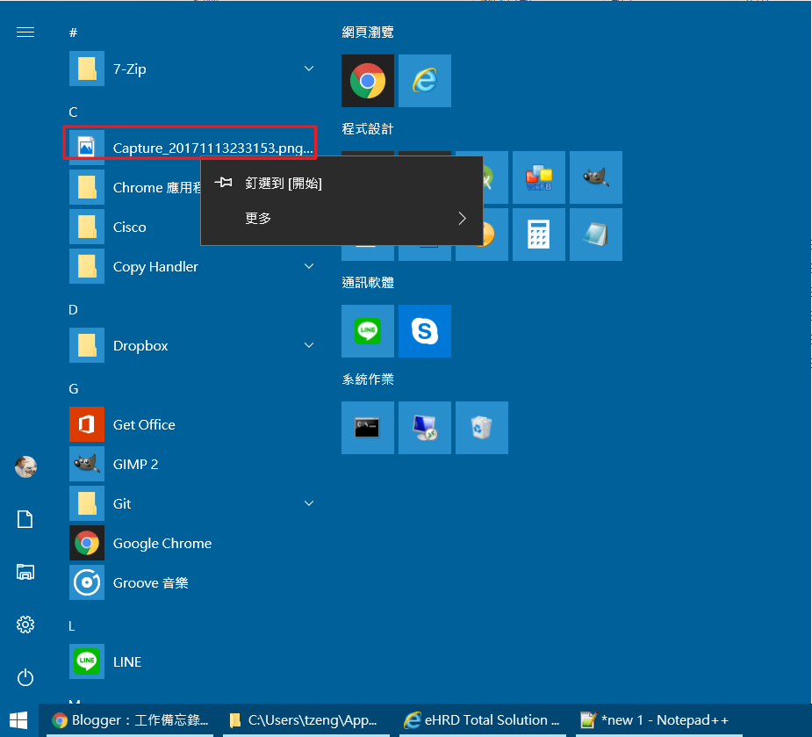Open Get Office from the app list
This screenshot has height=737, width=812.
(144, 424)
